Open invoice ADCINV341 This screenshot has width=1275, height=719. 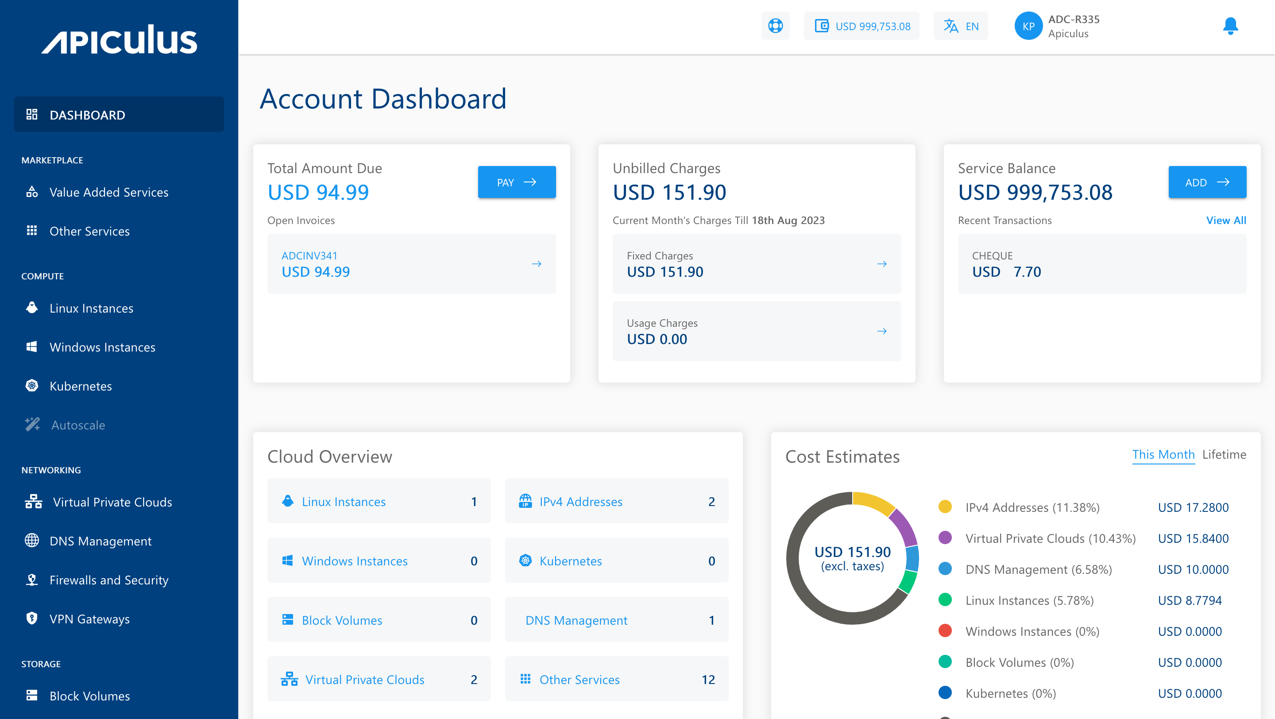point(411,264)
